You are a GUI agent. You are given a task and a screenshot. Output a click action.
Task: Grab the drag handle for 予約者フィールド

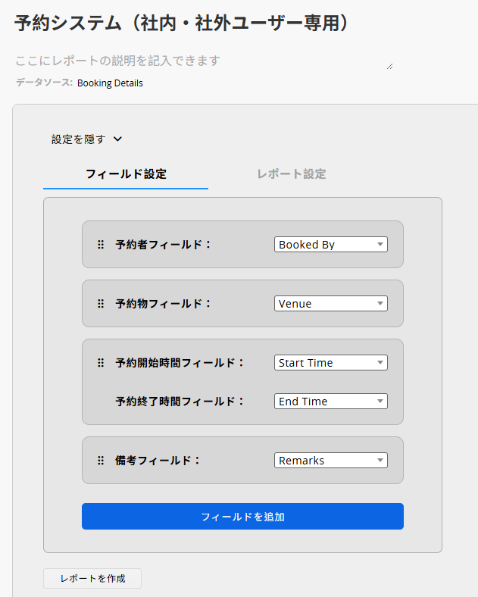coord(101,245)
